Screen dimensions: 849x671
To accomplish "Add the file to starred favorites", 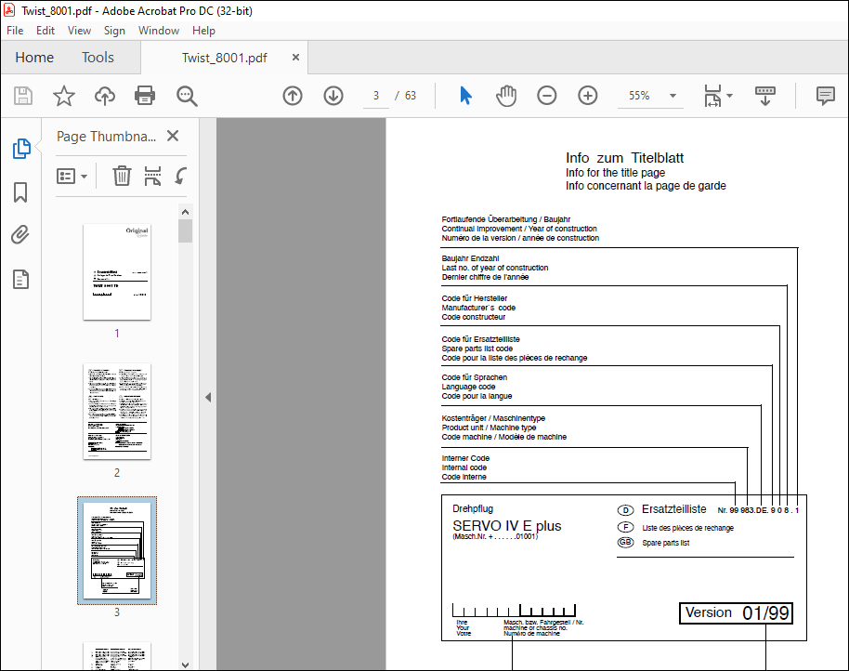I will point(64,96).
